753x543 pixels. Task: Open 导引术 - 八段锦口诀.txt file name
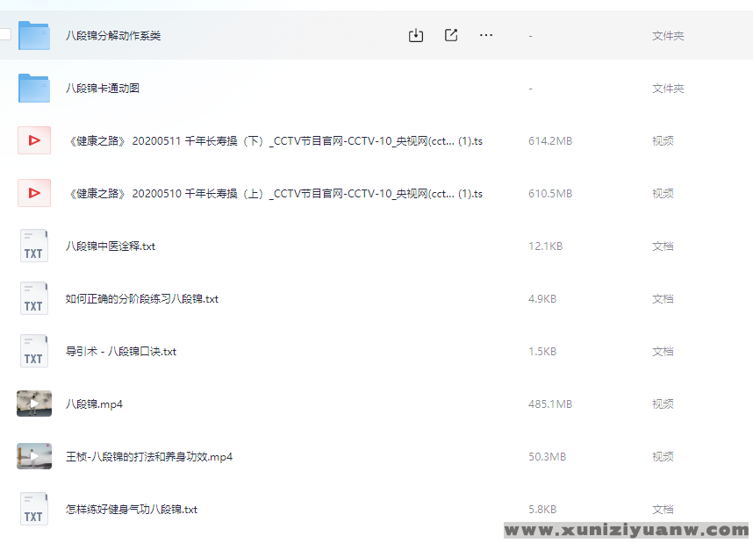pos(121,352)
